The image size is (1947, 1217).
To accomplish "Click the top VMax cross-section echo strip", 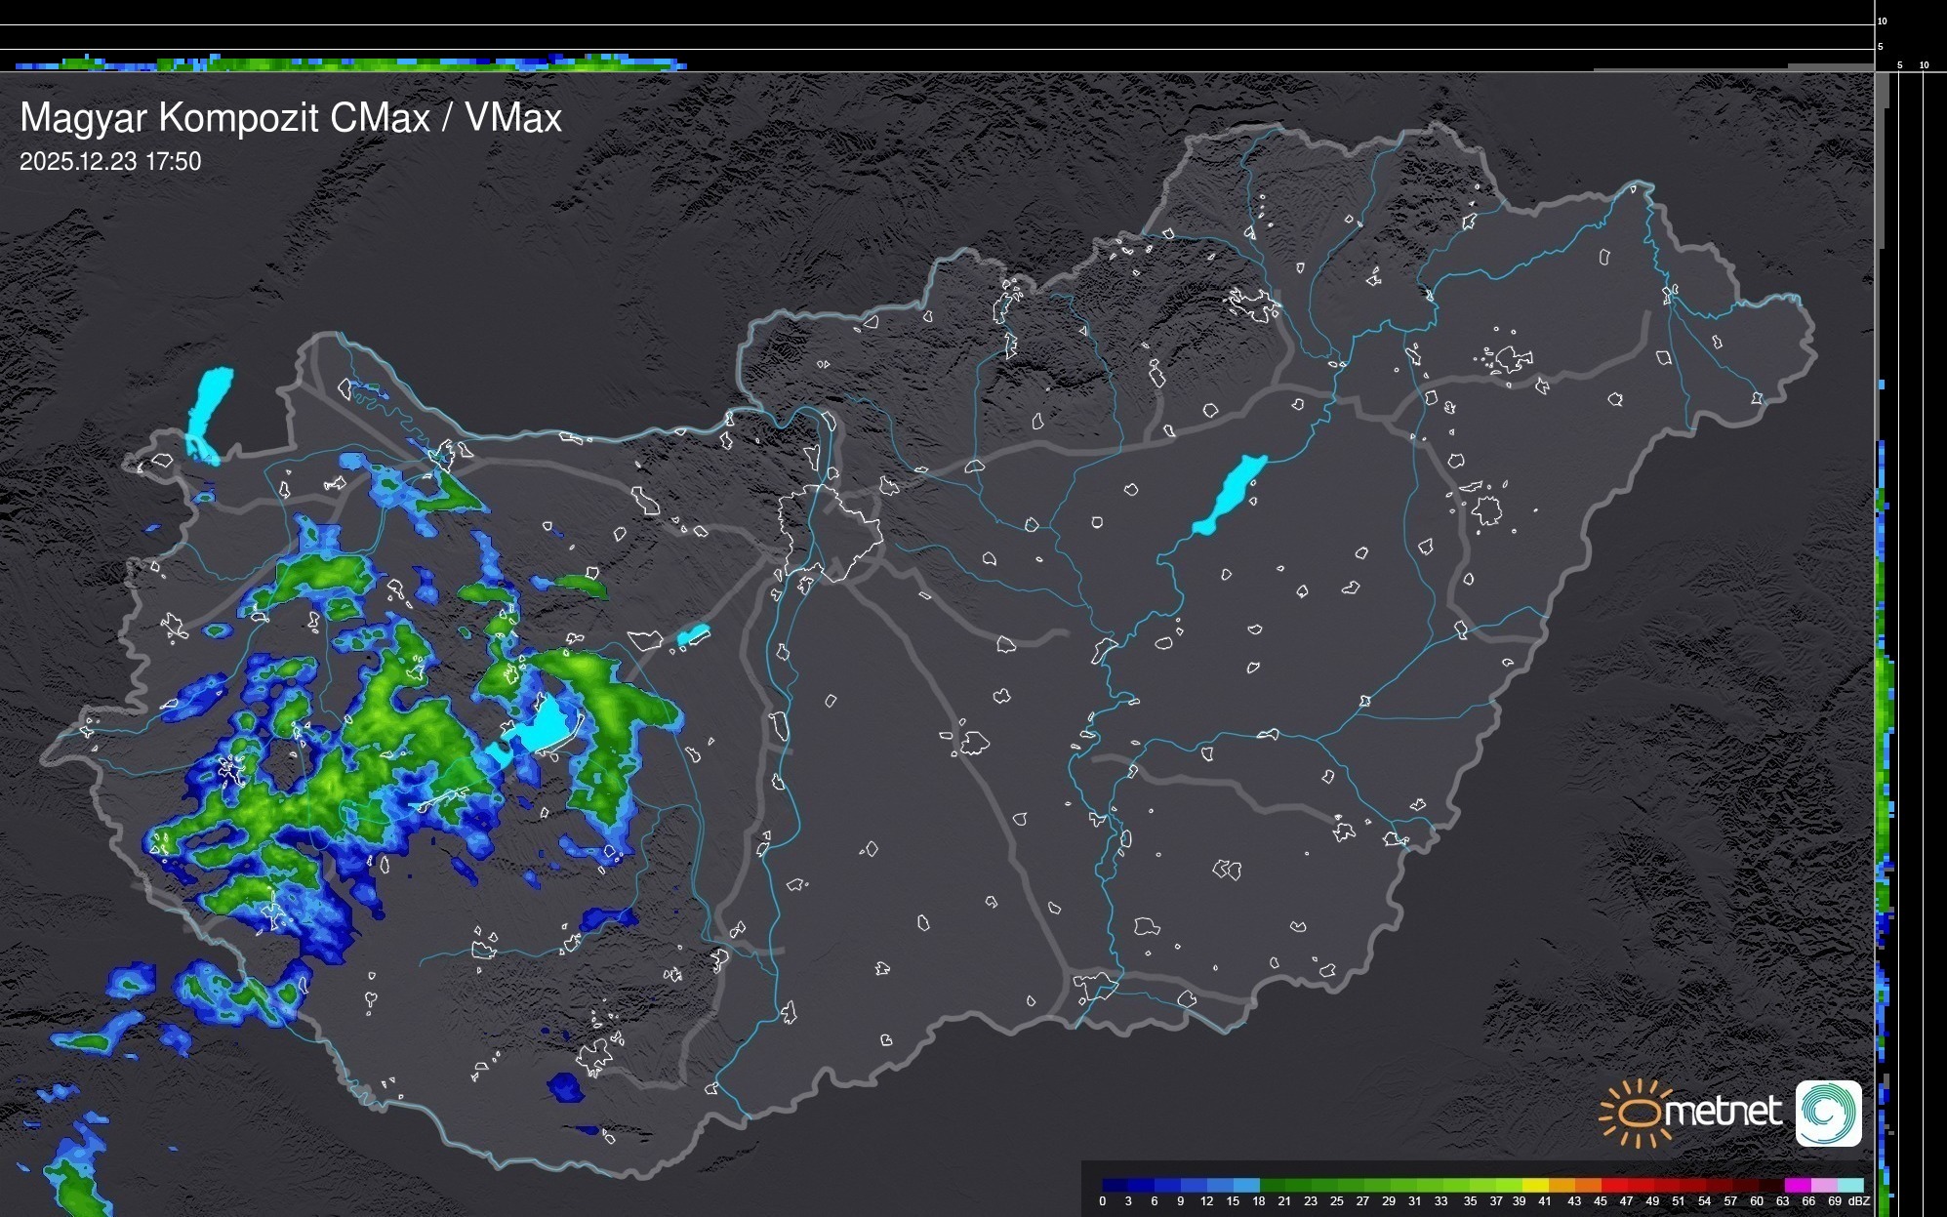I will (x=351, y=63).
